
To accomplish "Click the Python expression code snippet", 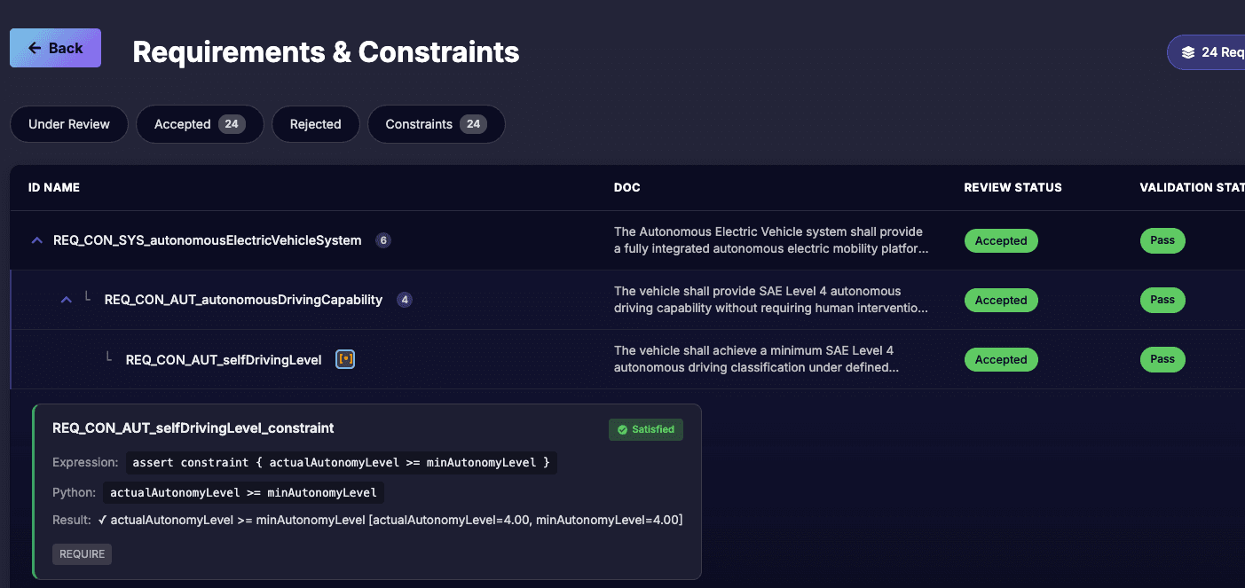I will (244, 492).
